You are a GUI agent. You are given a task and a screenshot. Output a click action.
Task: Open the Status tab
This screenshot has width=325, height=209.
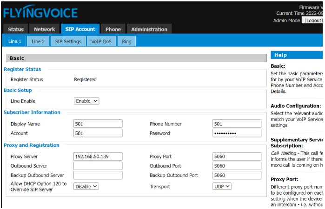click(16, 29)
